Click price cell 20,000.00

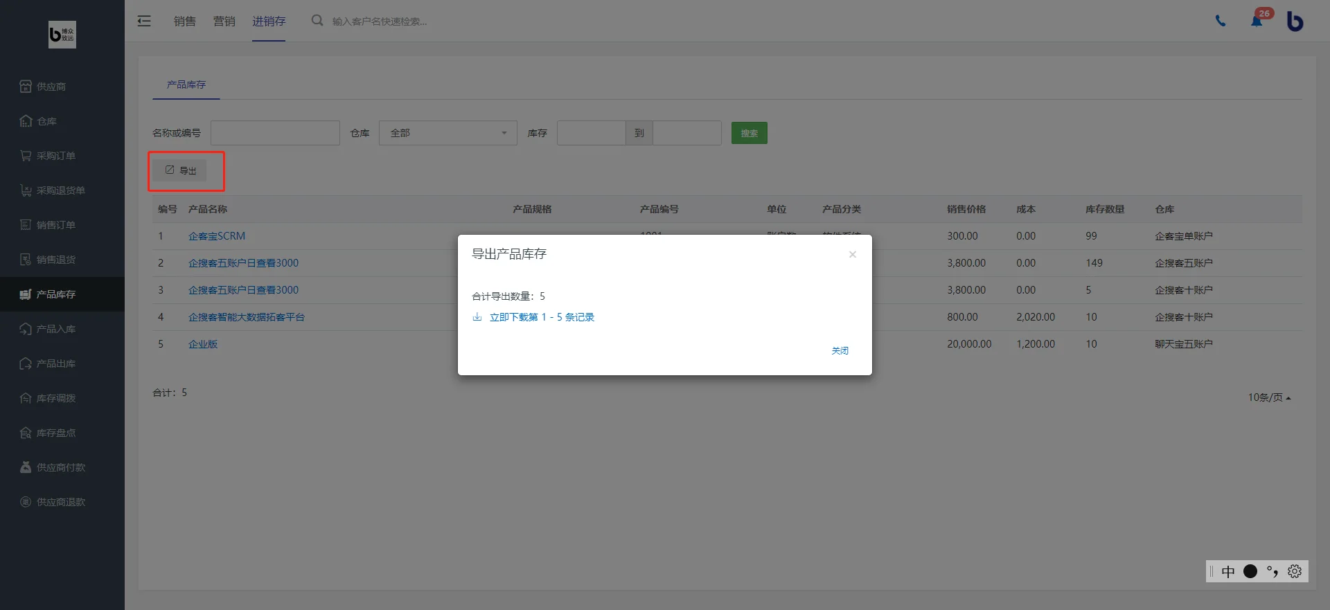coord(969,344)
